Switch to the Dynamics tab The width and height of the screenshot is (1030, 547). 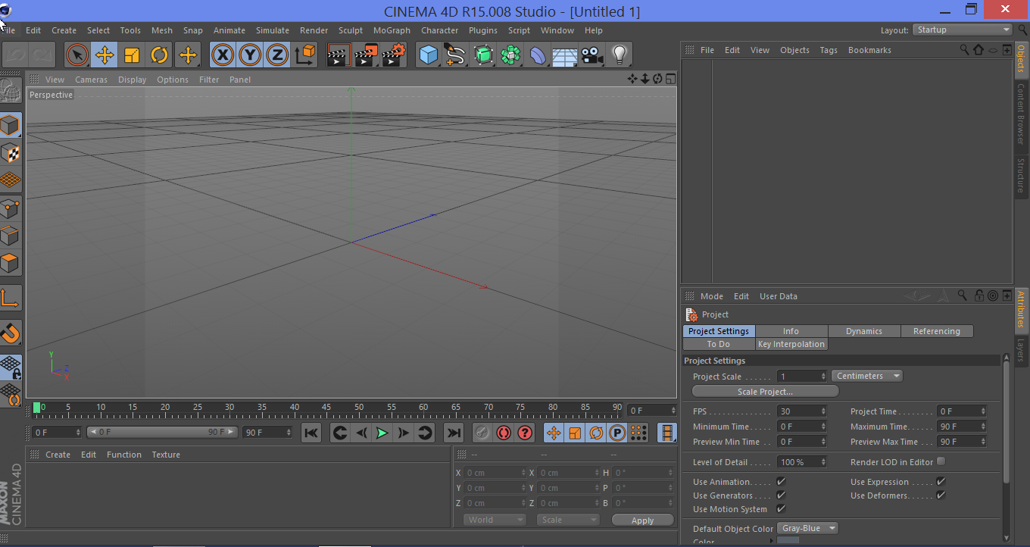coord(864,331)
